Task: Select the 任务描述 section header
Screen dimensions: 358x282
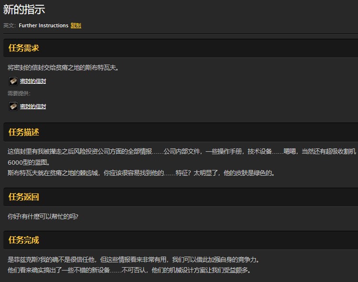Action: pos(23,132)
